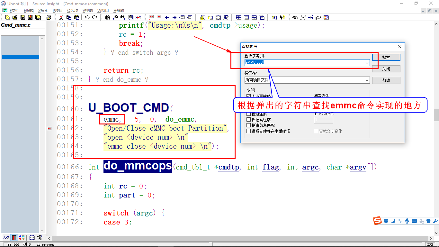Click the Copy toolbar icon
The height and width of the screenshot is (247, 439).
tap(69, 17)
